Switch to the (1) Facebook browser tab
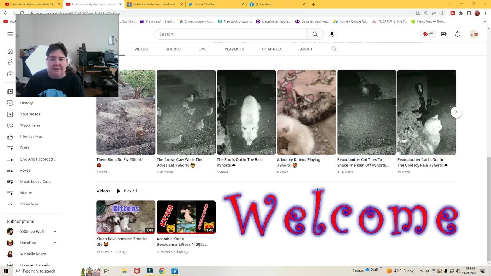 tap(277, 4)
